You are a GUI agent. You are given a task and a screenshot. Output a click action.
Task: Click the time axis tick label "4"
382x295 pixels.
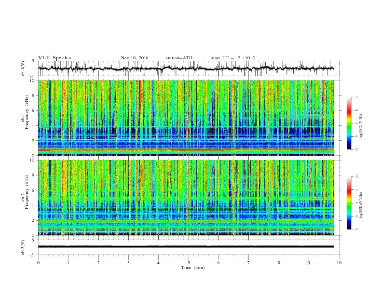point(158,263)
